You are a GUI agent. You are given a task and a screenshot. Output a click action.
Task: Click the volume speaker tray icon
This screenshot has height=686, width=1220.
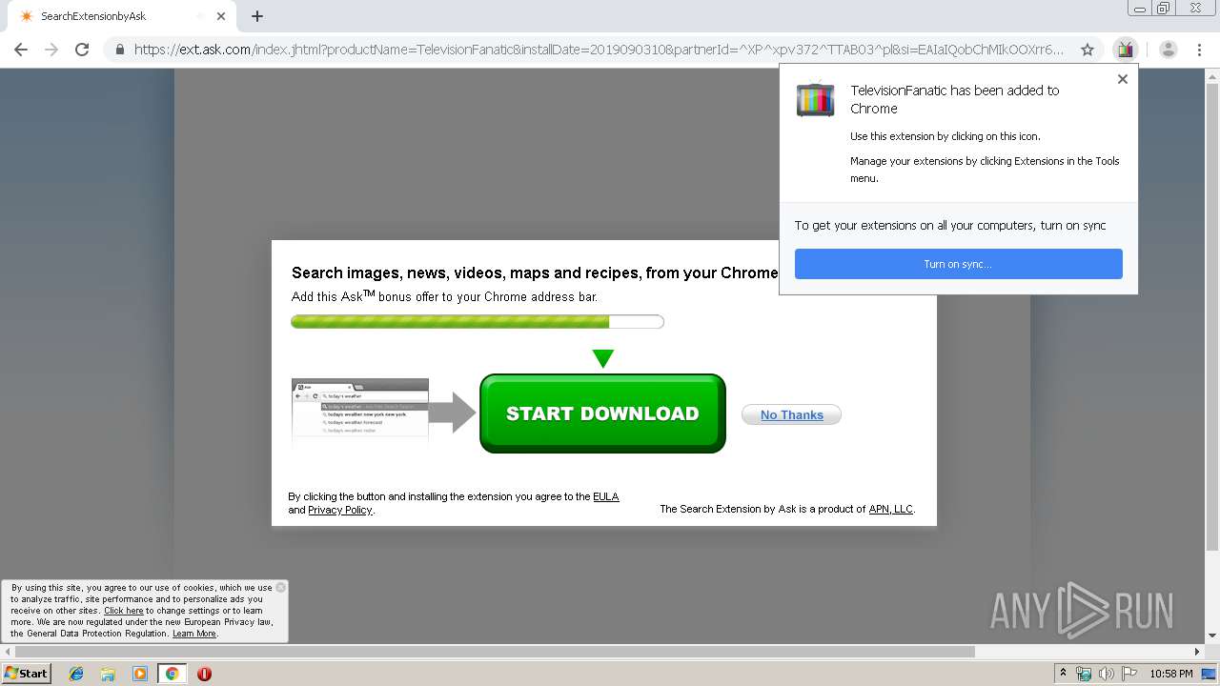1107,674
